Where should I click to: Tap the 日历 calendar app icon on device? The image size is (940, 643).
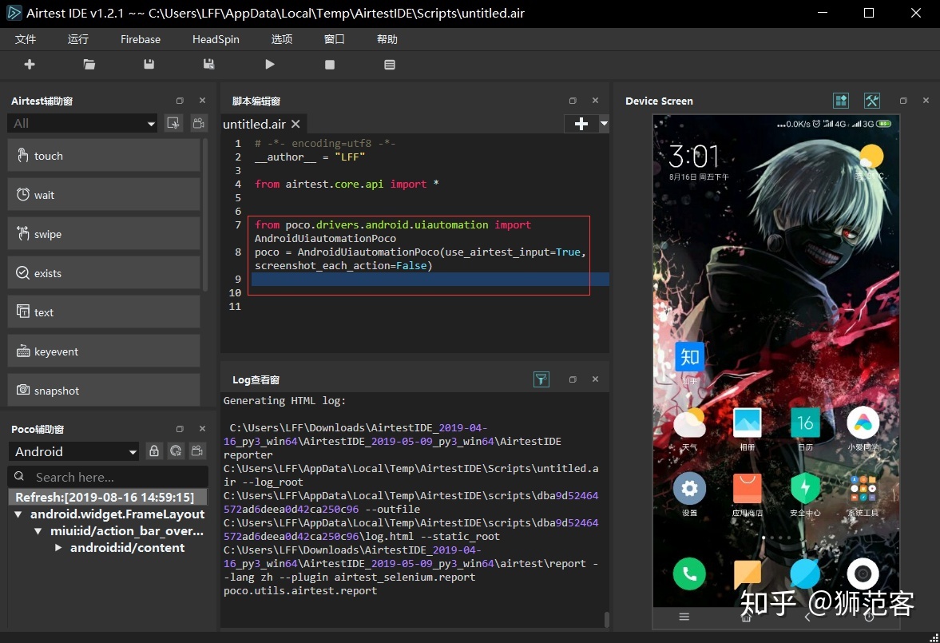(805, 423)
